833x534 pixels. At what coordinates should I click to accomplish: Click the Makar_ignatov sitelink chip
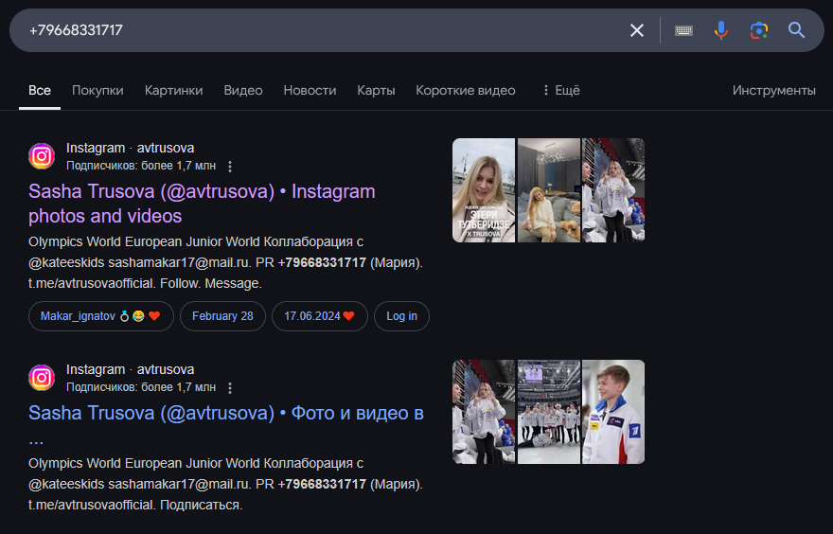tap(100, 316)
